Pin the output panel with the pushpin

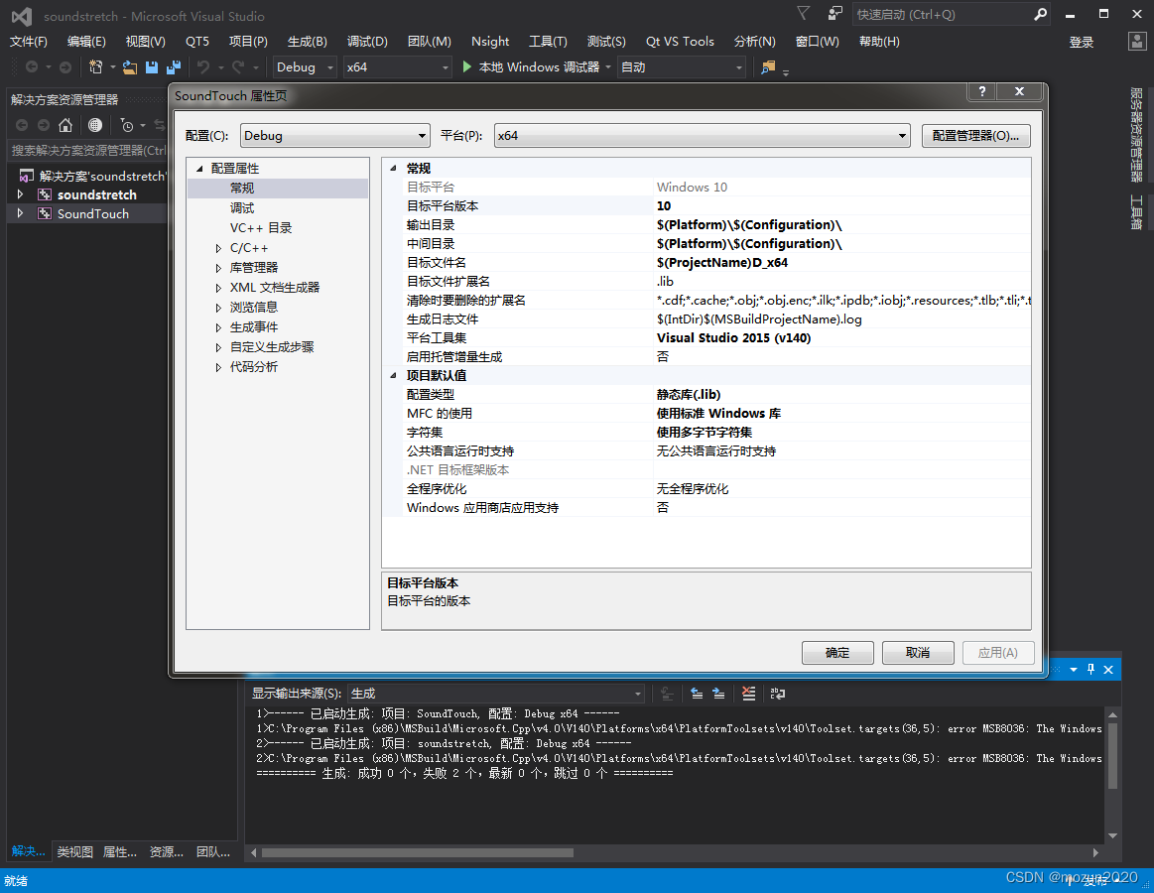point(1090,670)
